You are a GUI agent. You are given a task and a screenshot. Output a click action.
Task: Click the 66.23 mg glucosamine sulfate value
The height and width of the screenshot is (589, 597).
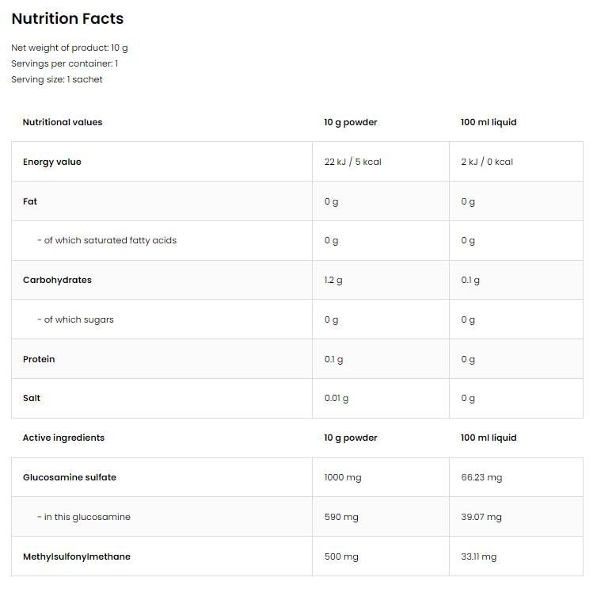[x=481, y=477]
